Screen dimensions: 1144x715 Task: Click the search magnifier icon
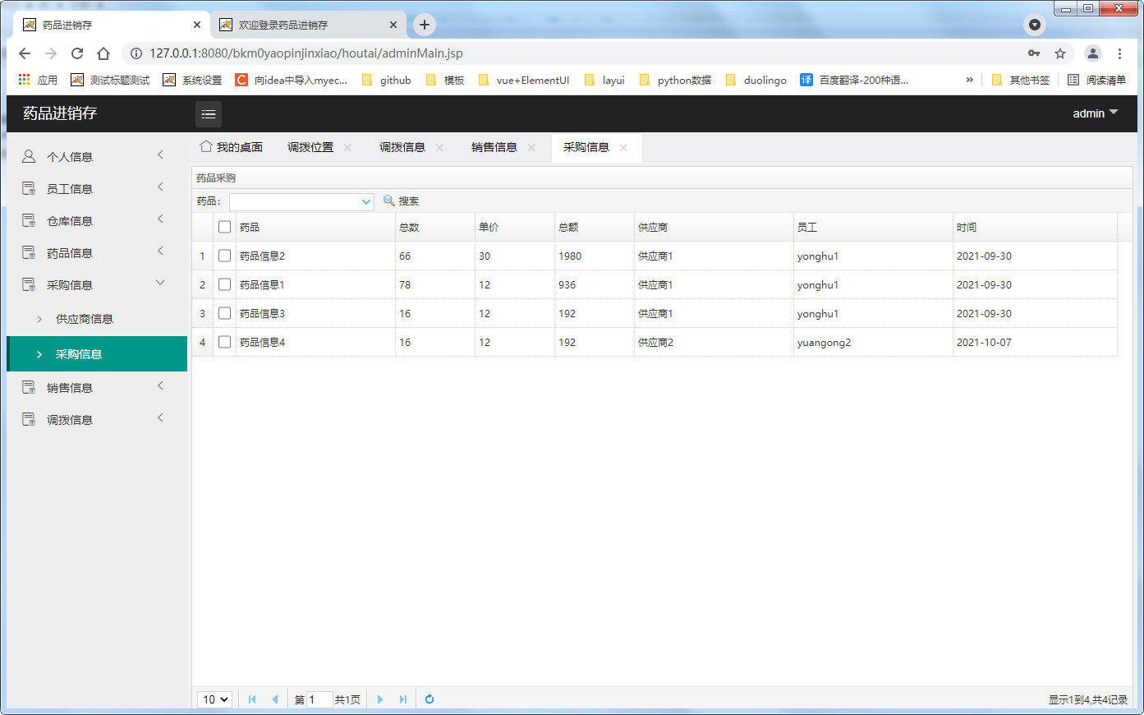pyautogui.click(x=389, y=201)
